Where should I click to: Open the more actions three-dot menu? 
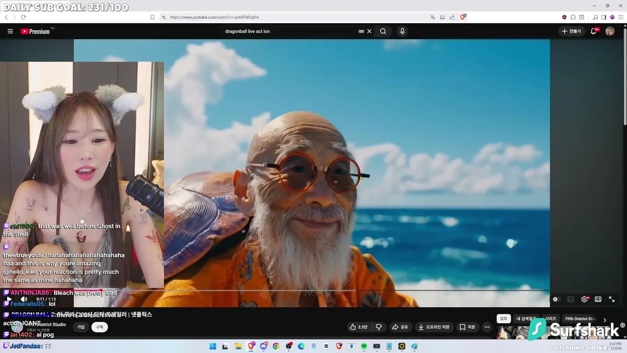(487, 327)
